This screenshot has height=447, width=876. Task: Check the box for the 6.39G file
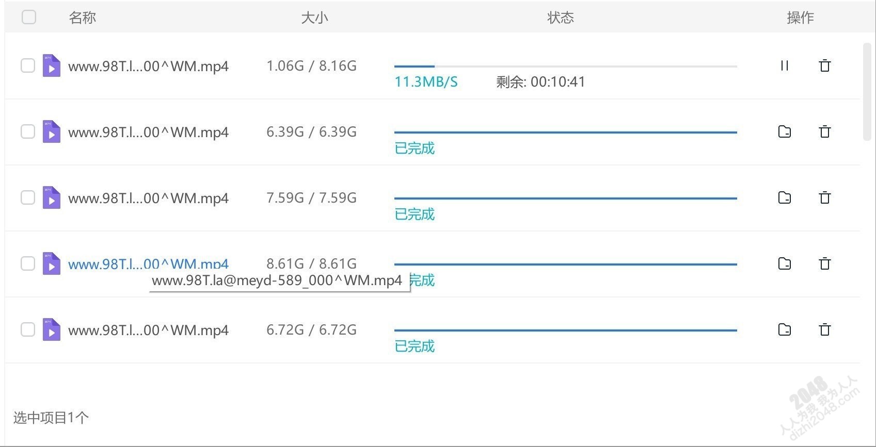coord(28,131)
